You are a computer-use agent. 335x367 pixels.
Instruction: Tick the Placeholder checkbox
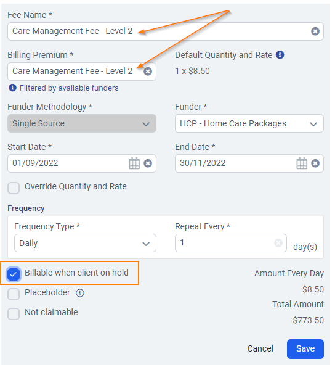14,294
